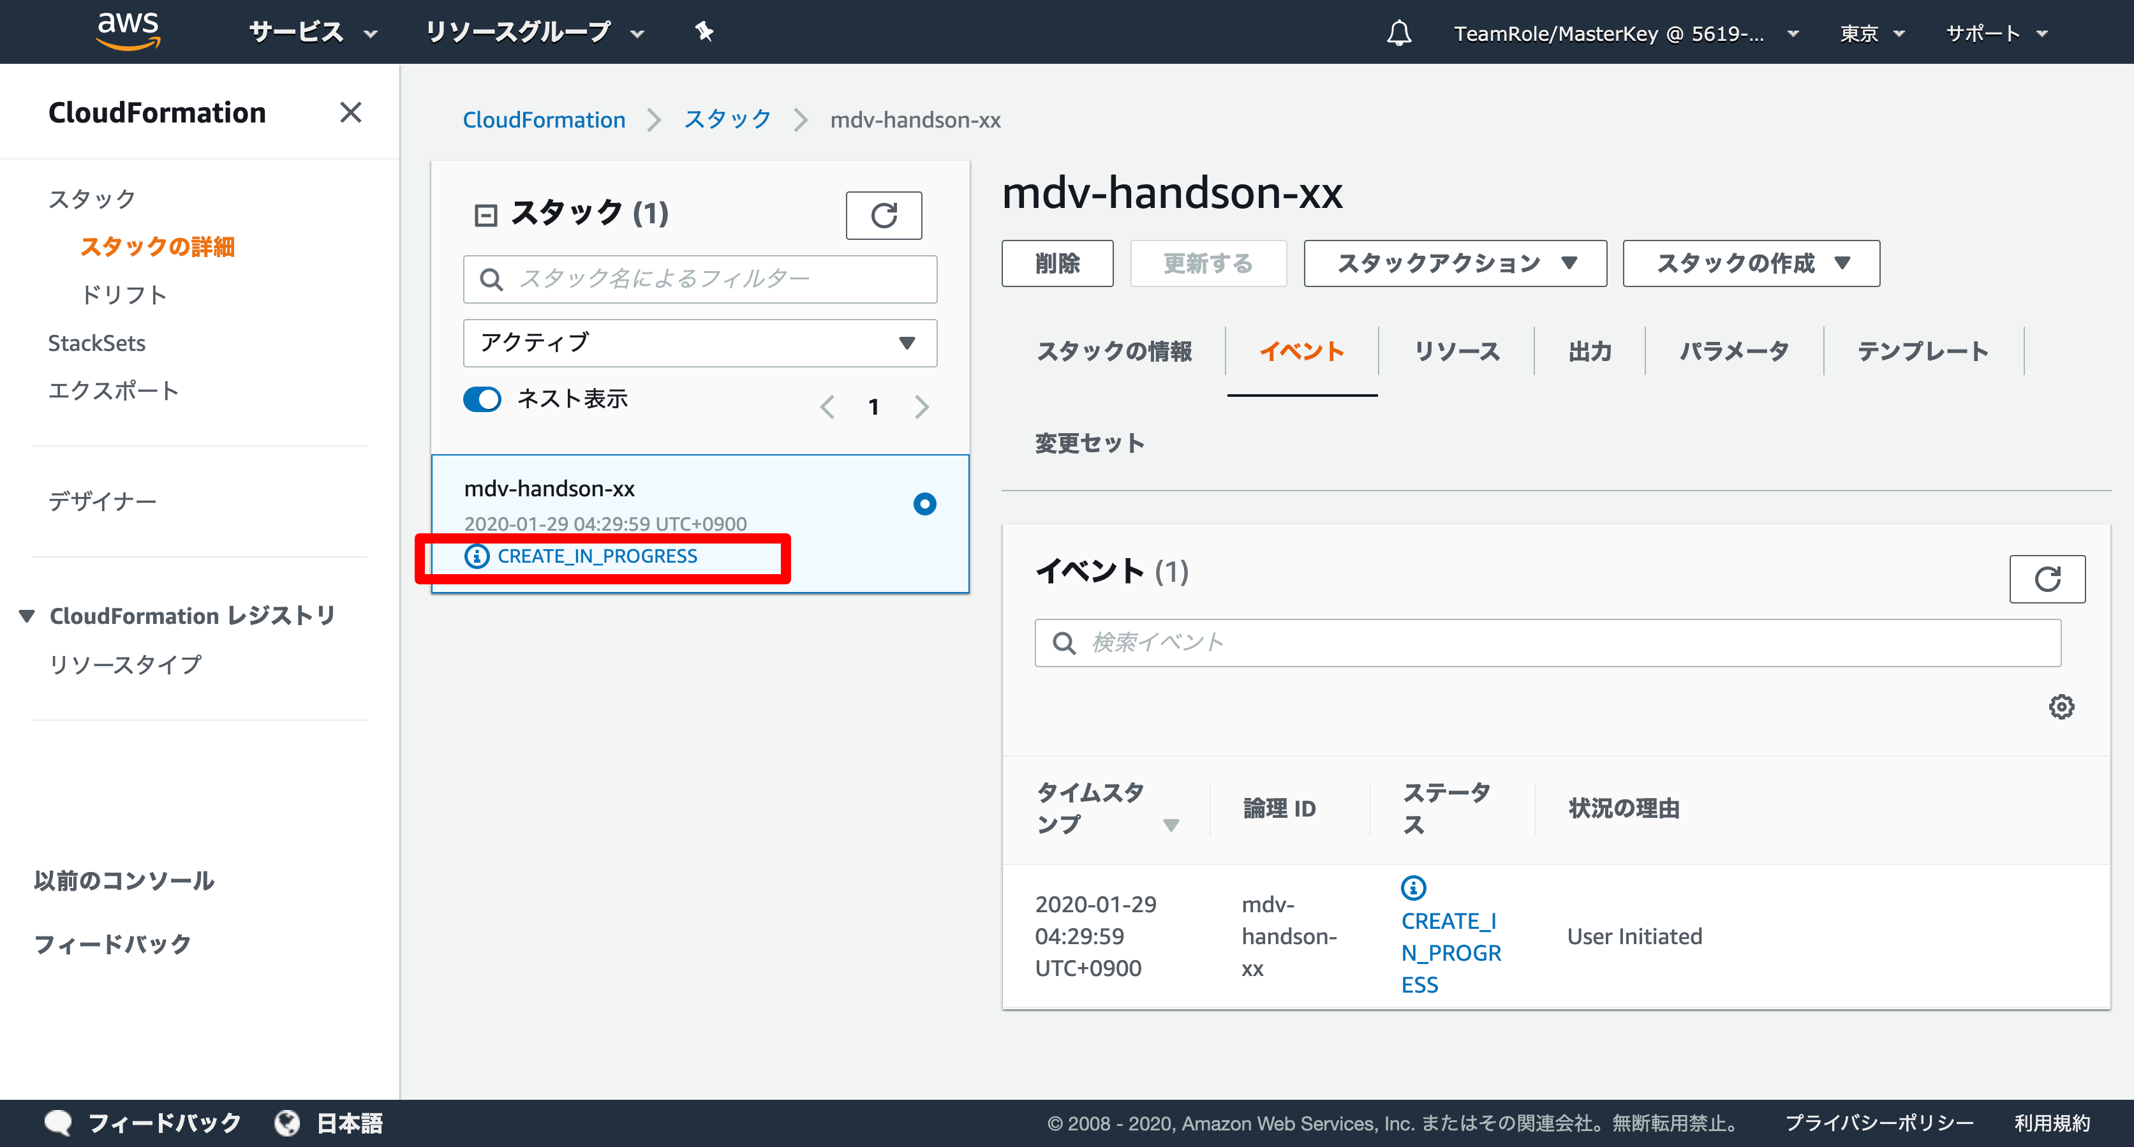
Task: Open リソースタイプ in side navigation
Action: pyautogui.click(x=125, y=664)
